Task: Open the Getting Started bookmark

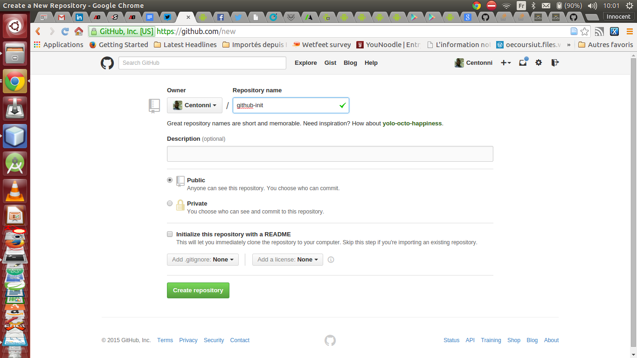Action: 118,45
